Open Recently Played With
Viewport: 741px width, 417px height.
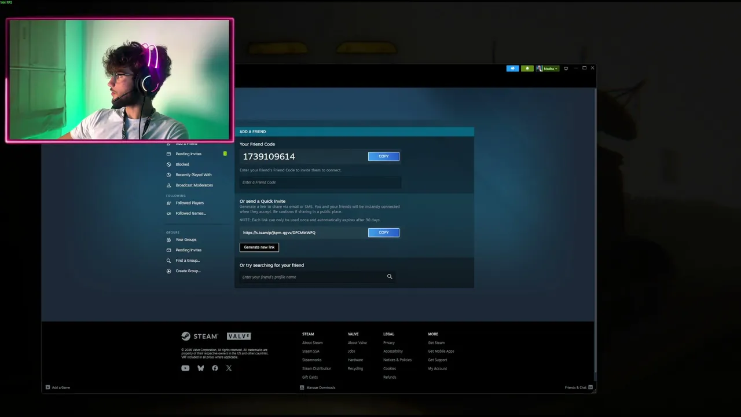[x=193, y=175]
